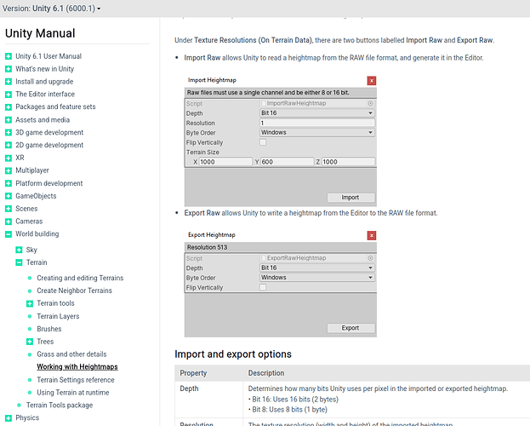
Task: Open the Unity version dropdown
Action: coord(51,9)
